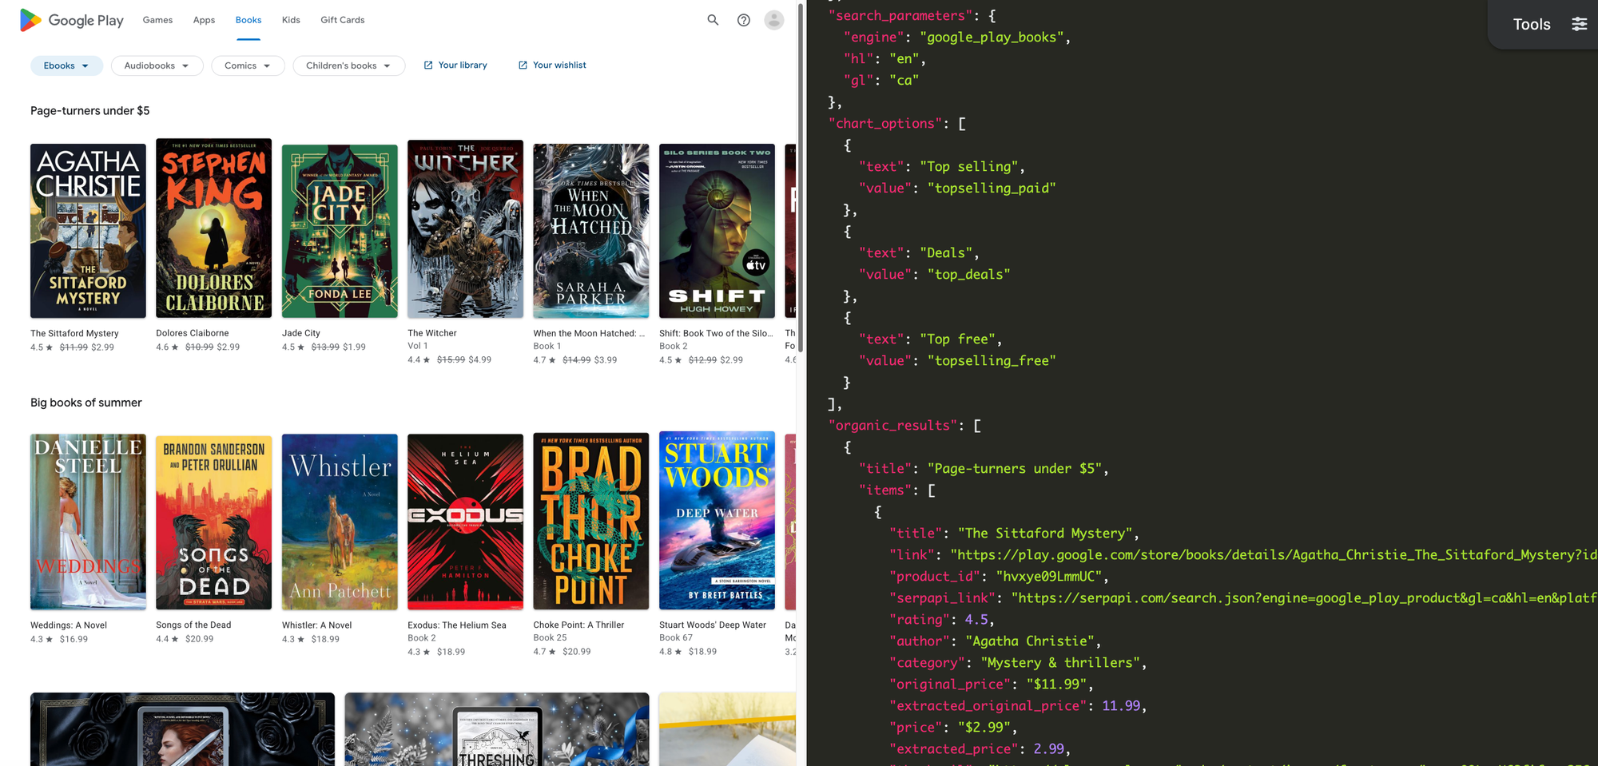Click Jade City title text

(x=301, y=333)
